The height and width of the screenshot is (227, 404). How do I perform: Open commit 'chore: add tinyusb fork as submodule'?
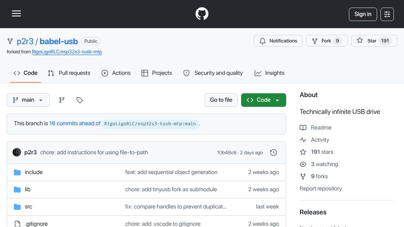coord(171,190)
